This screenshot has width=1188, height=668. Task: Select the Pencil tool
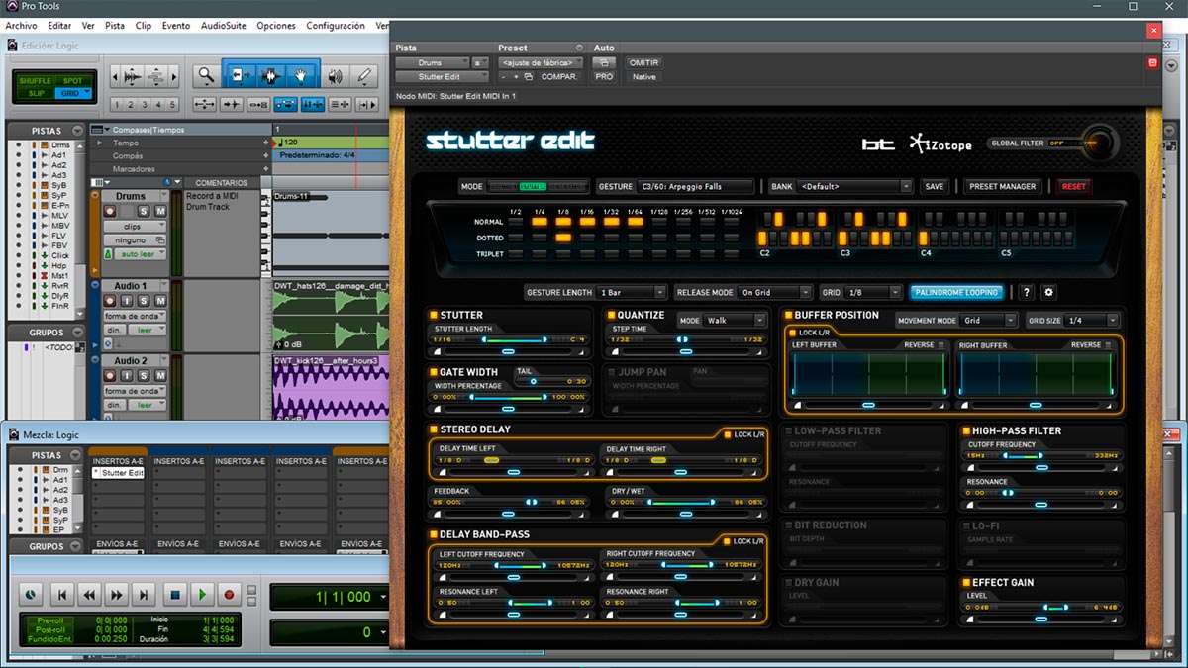pyautogui.click(x=365, y=75)
